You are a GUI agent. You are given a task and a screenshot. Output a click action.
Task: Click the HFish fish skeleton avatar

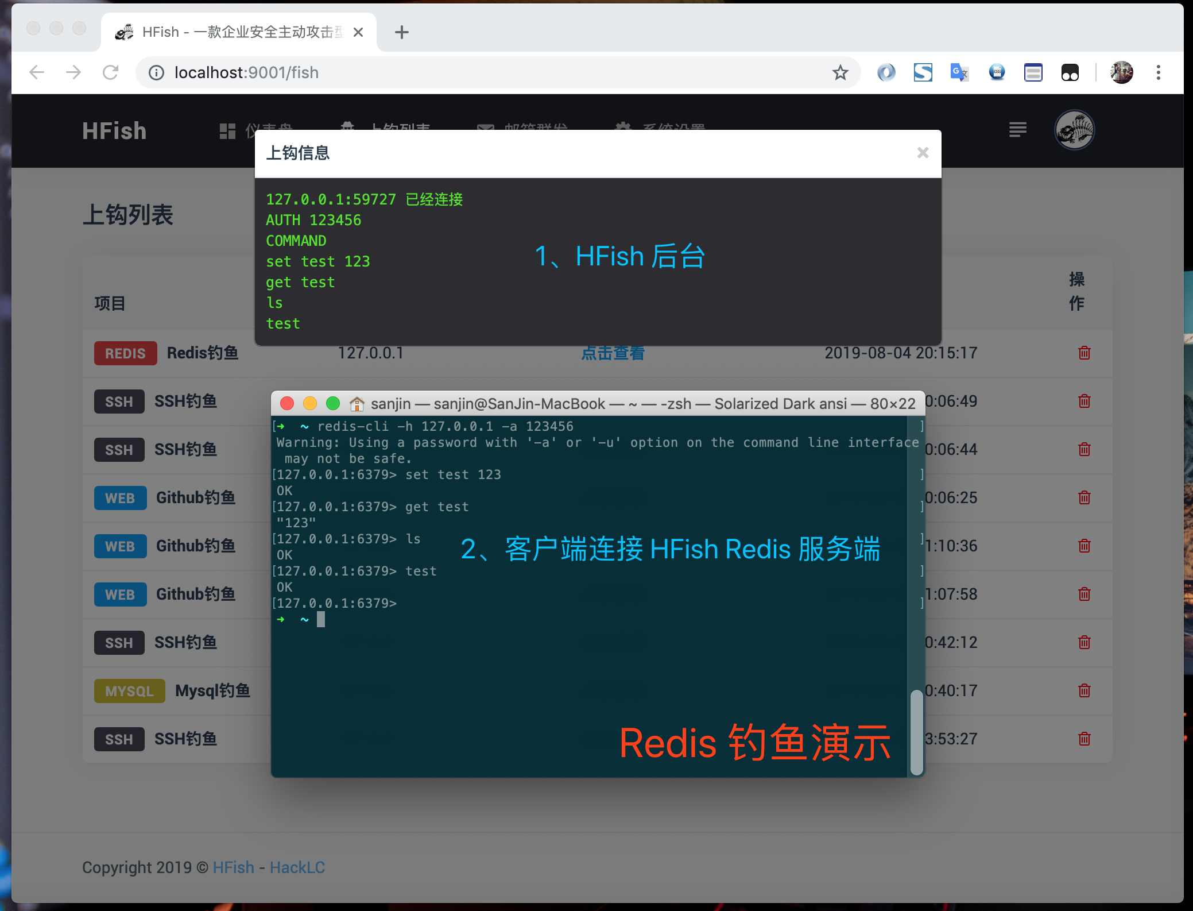1074,130
